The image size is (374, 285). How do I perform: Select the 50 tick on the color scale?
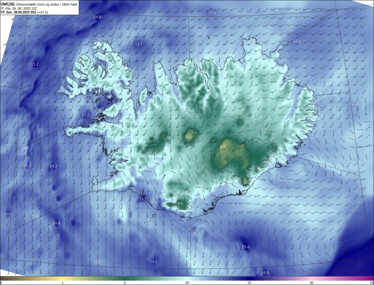[372, 283]
